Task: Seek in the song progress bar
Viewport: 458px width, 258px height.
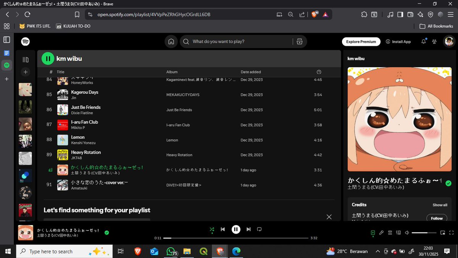Action: (x=235, y=238)
